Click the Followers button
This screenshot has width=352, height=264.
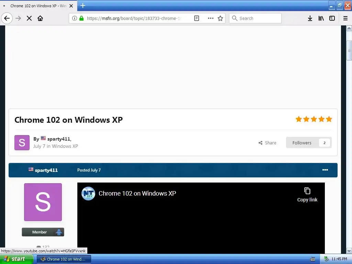pyautogui.click(x=309, y=143)
